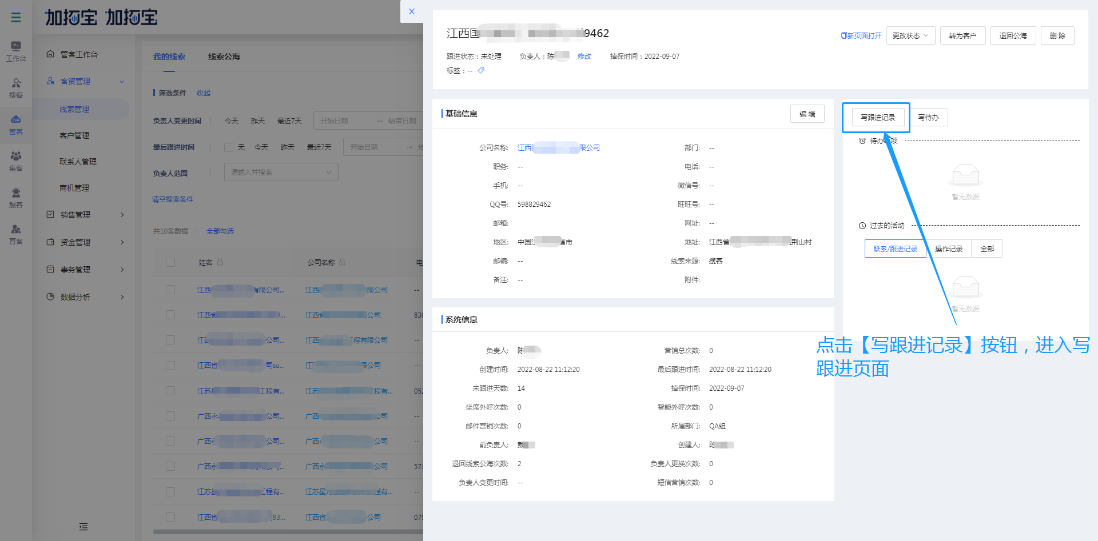
Task: Expand the 数据分析 menu
Action: pyautogui.click(x=122, y=297)
